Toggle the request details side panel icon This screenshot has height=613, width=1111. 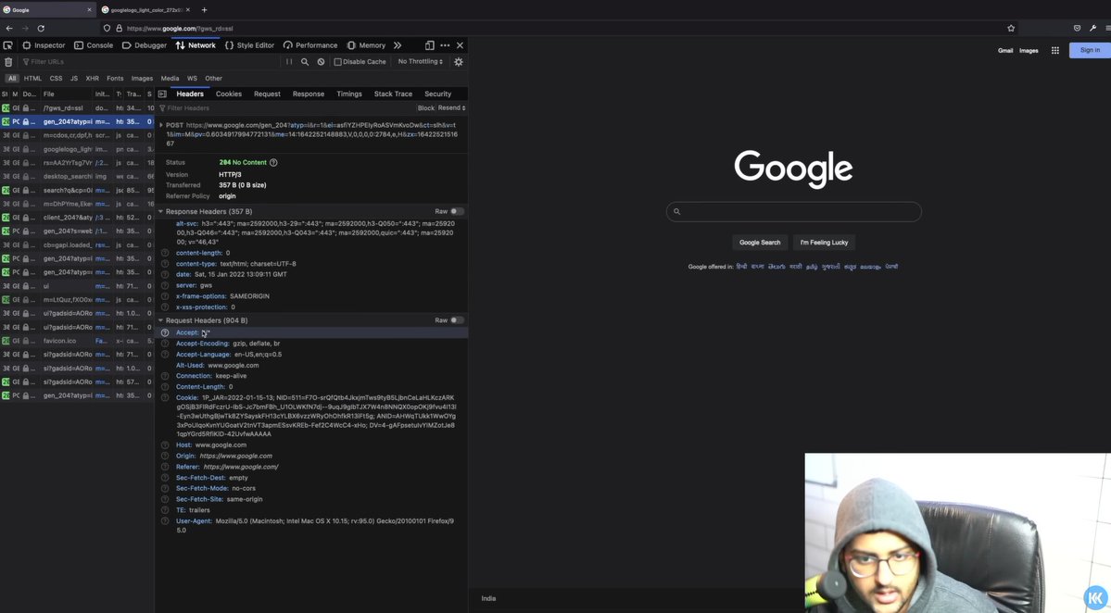(162, 94)
